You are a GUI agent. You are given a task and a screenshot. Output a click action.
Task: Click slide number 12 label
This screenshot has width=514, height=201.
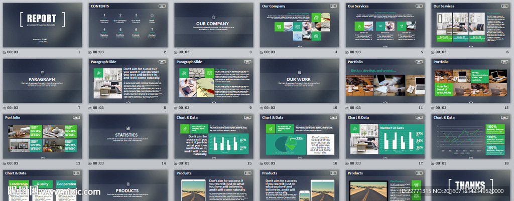(x=507, y=108)
